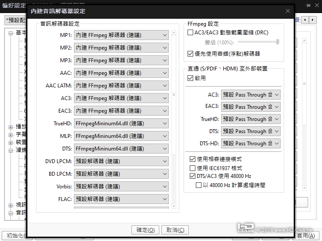
Task: Toggle DTS/AC3 使用 48000 Hz checkbox
Action: click(192, 176)
